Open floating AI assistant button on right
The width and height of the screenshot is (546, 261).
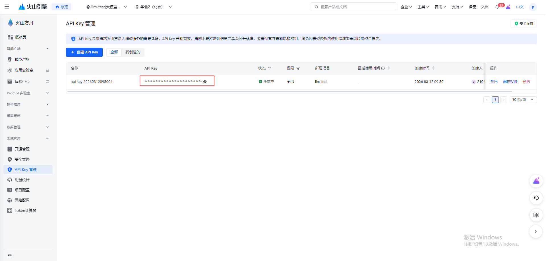[536, 181]
